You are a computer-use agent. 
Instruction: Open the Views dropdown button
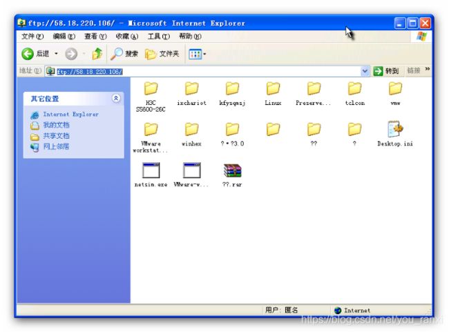tap(197, 54)
